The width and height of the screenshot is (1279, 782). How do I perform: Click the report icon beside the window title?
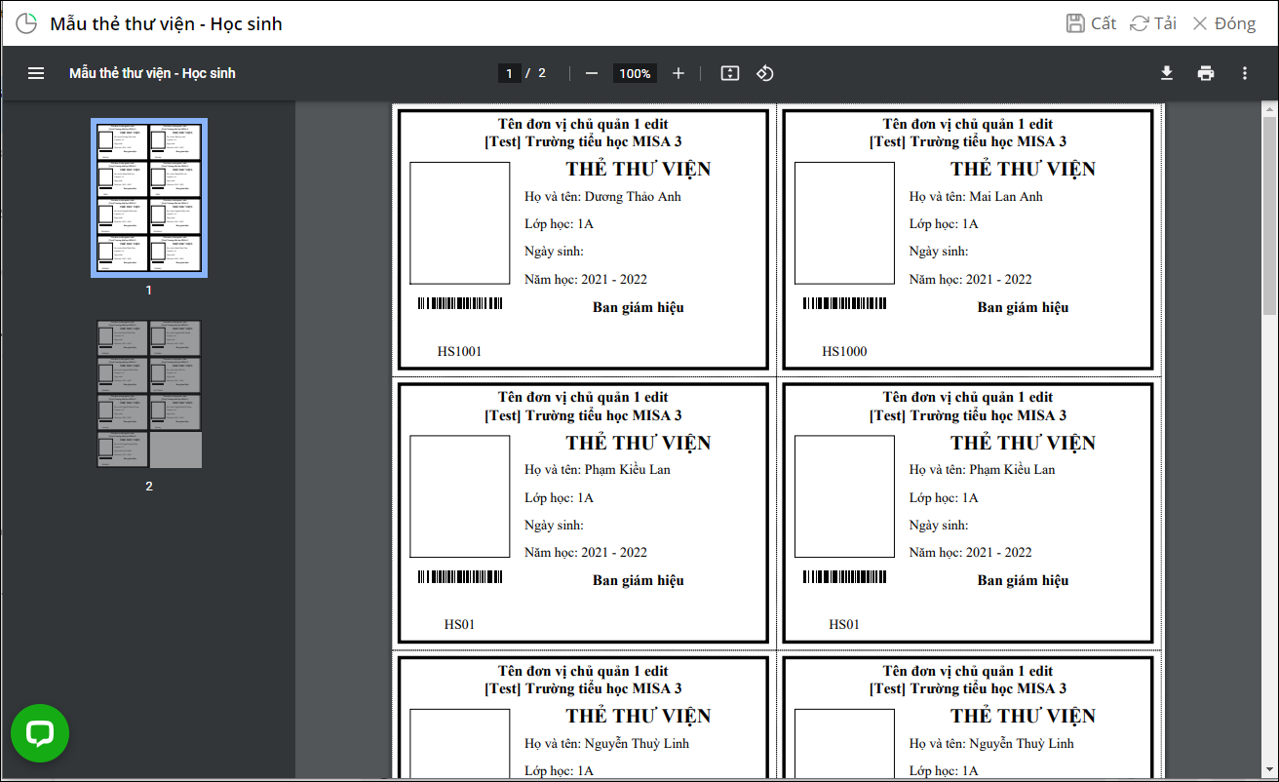[x=26, y=23]
